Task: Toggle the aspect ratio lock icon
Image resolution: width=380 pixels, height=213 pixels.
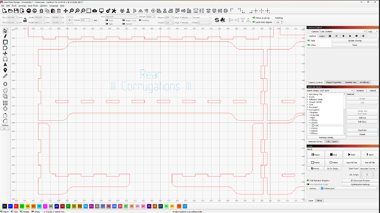Action: tap(25, 20)
